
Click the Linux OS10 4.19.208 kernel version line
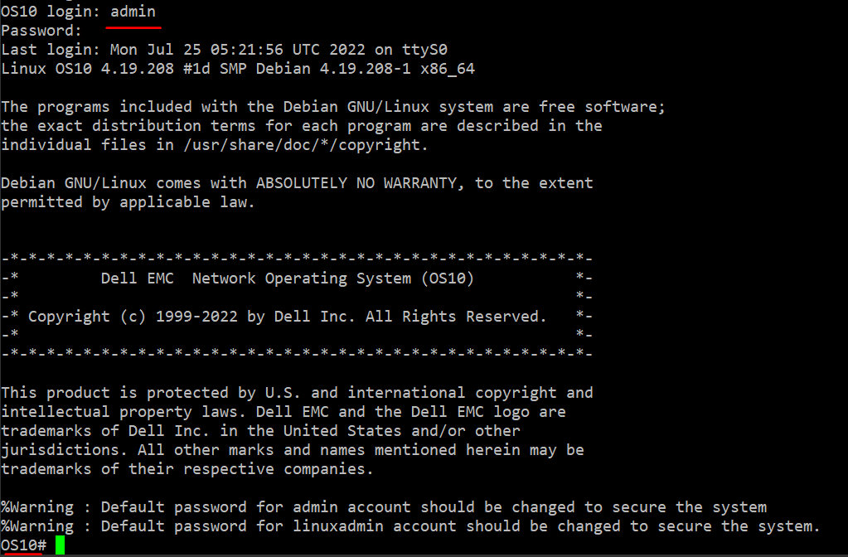coord(237,69)
